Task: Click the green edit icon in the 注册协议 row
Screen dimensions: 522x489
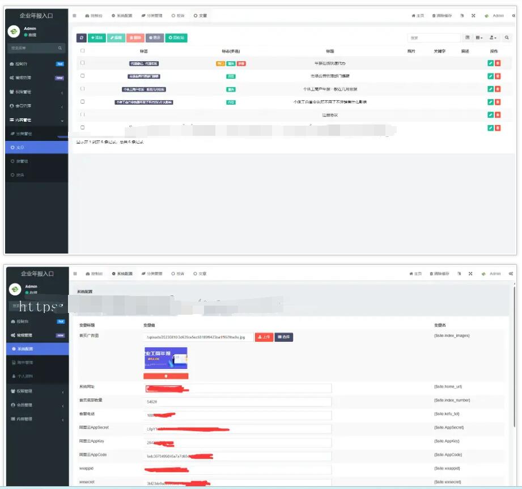Action: 490,115
